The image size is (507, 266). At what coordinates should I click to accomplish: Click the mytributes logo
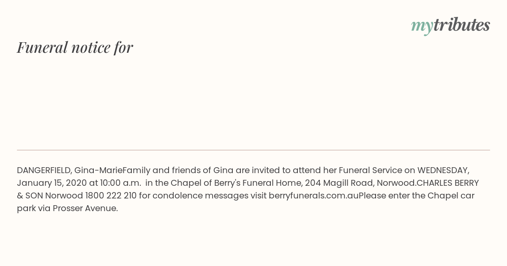point(450,26)
